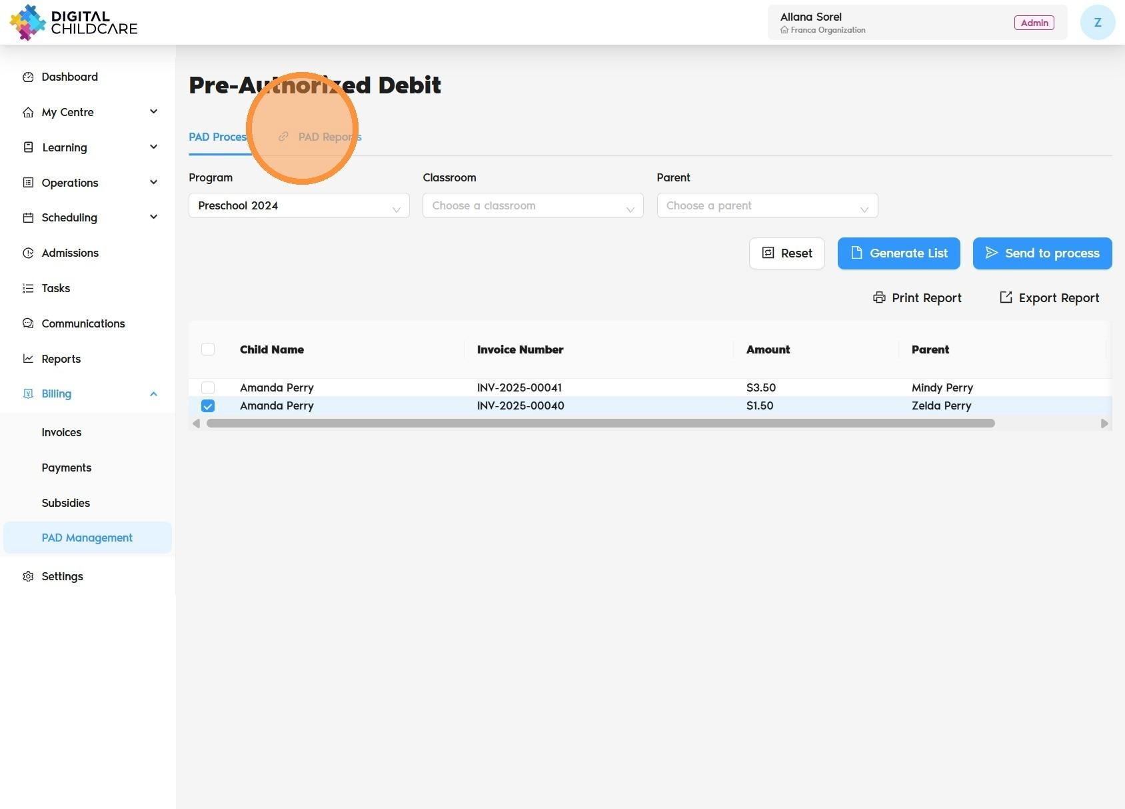Click the INV-2025-00041 cell
1125x809 pixels.
pos(520,387)
